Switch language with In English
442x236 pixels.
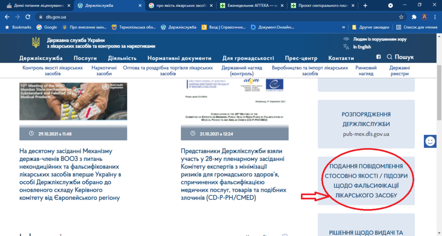(x=362, y=47)
